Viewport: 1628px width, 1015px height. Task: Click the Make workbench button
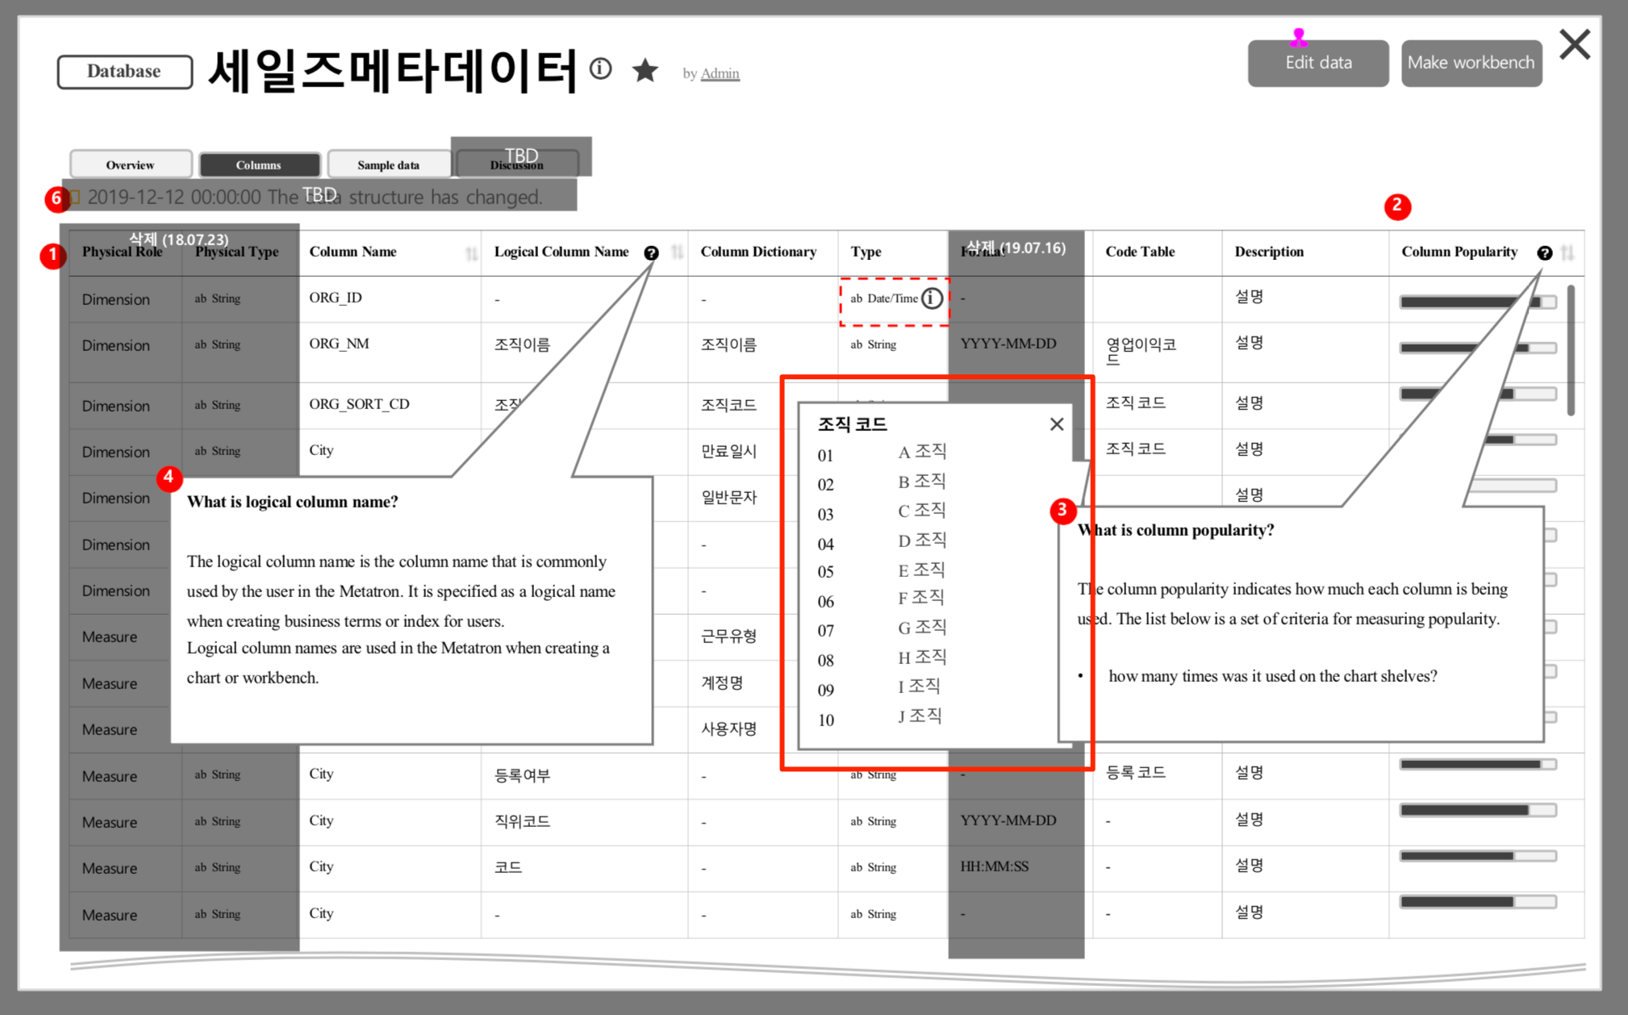tap(1471, 62)
